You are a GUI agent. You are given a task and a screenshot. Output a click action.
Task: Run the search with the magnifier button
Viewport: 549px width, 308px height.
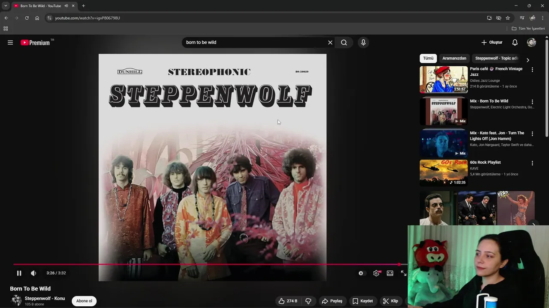tap(344, 42)
